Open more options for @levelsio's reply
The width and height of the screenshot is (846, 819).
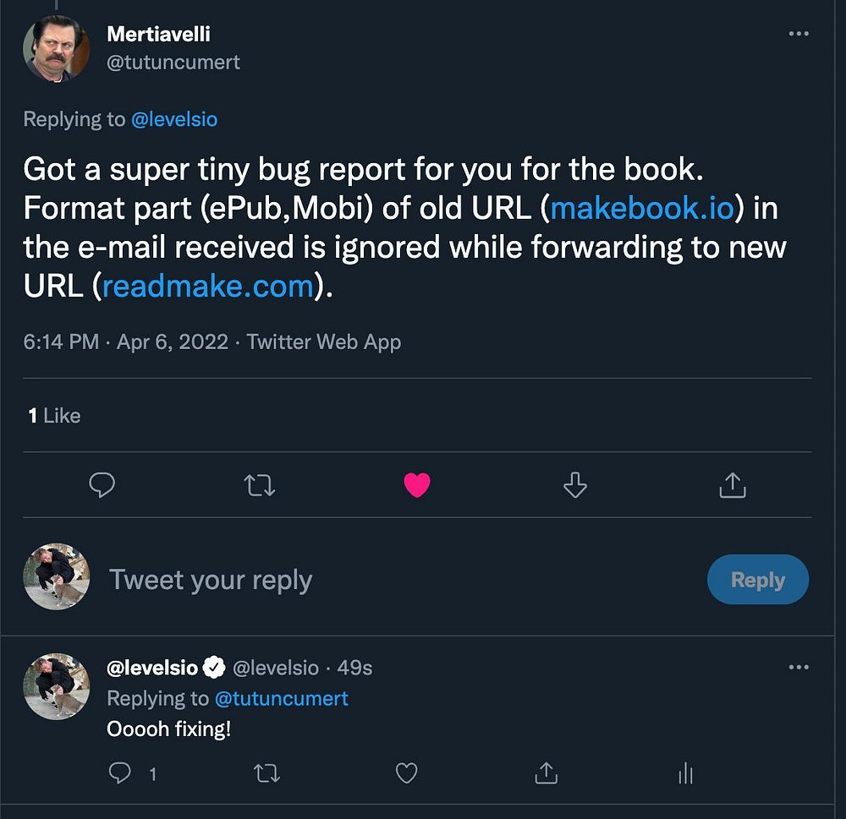click(799, 668)
